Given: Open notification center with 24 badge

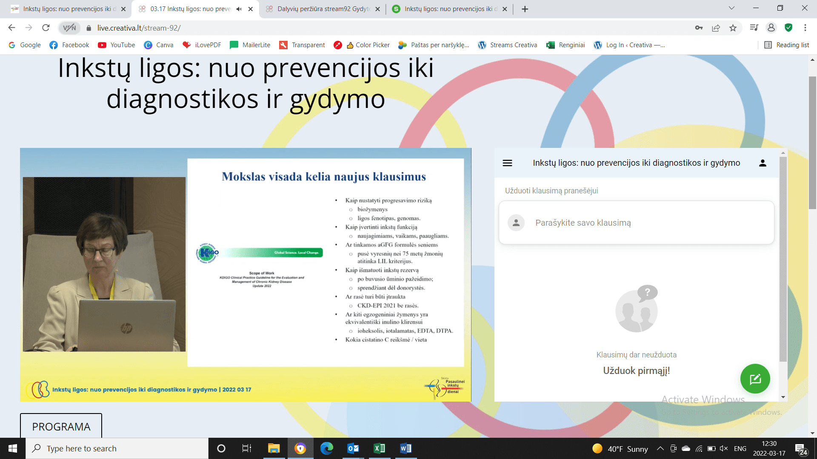Looking at the screenshot, I should pyautogui.click(x=801, y=449).
